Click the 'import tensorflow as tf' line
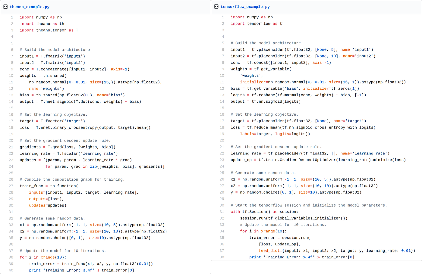The width and height of the screenshot is (422, 274). 257,23
